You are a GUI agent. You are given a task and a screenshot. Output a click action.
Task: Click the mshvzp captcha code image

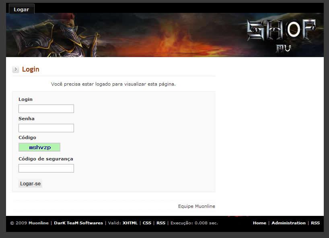pos(39,147)
